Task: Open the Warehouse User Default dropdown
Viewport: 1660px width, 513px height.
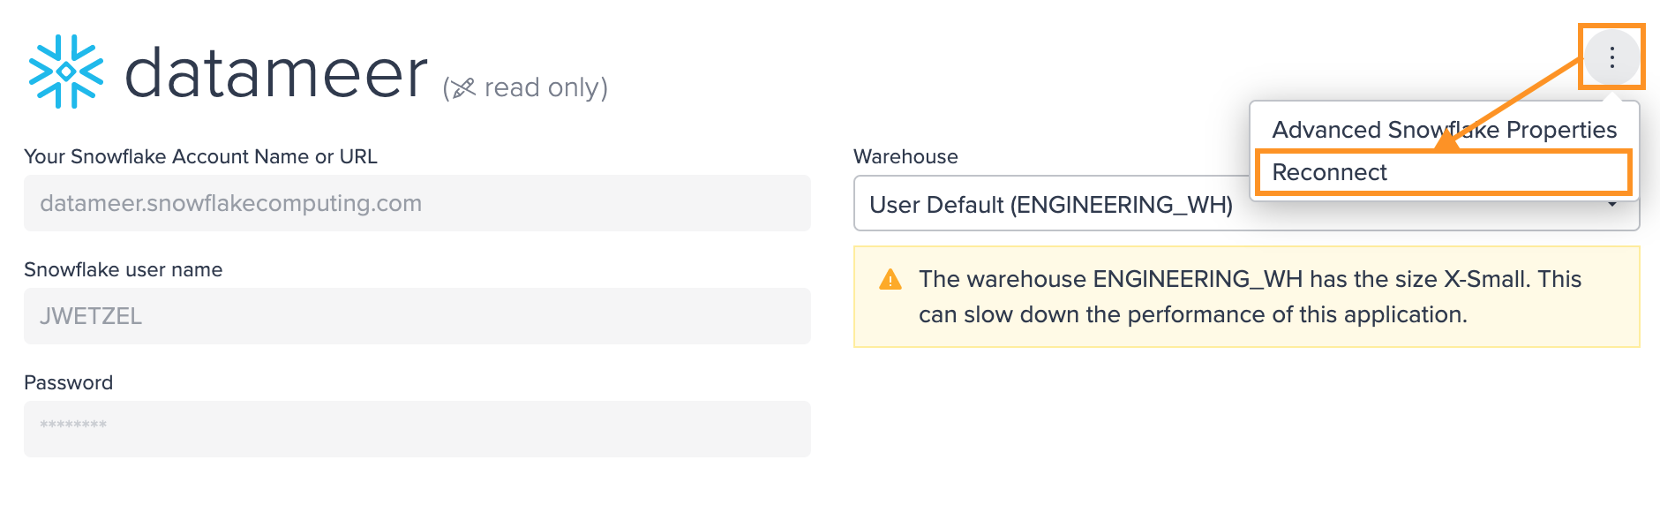Action: [x=1246, y=204]
